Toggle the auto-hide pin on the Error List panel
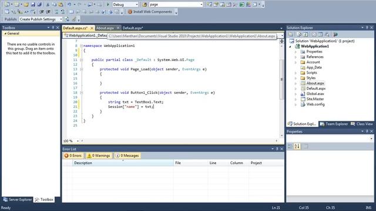This screenshot has height=211, width=376. pos(277,149)
